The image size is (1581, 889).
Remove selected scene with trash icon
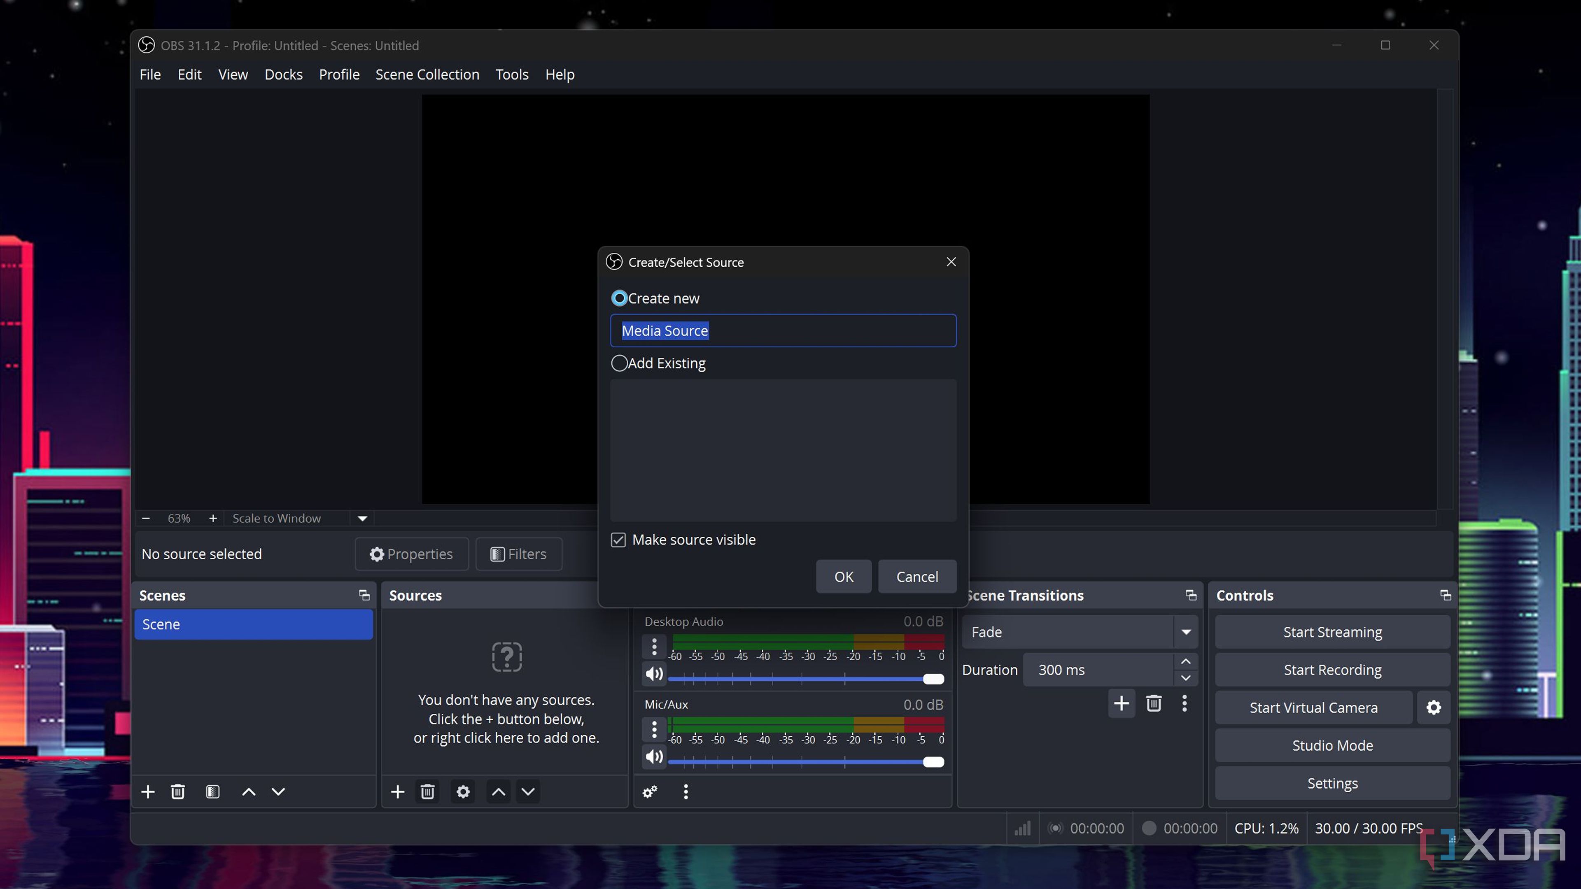[x=178, y=791]
